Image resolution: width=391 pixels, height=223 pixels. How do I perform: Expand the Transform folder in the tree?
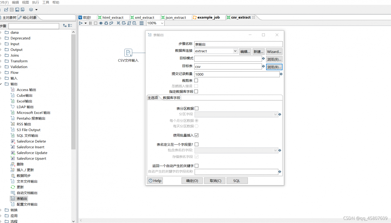tap(1, 61)
